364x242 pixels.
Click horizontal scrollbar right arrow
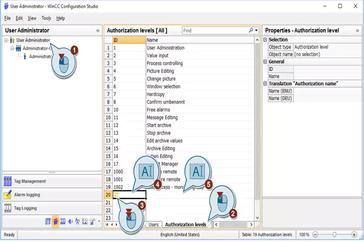point(251,224)
